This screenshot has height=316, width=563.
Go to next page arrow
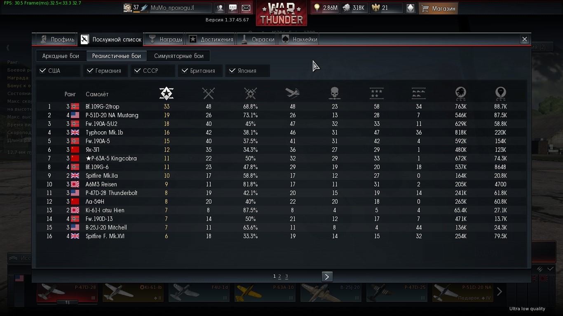[327, 276]
